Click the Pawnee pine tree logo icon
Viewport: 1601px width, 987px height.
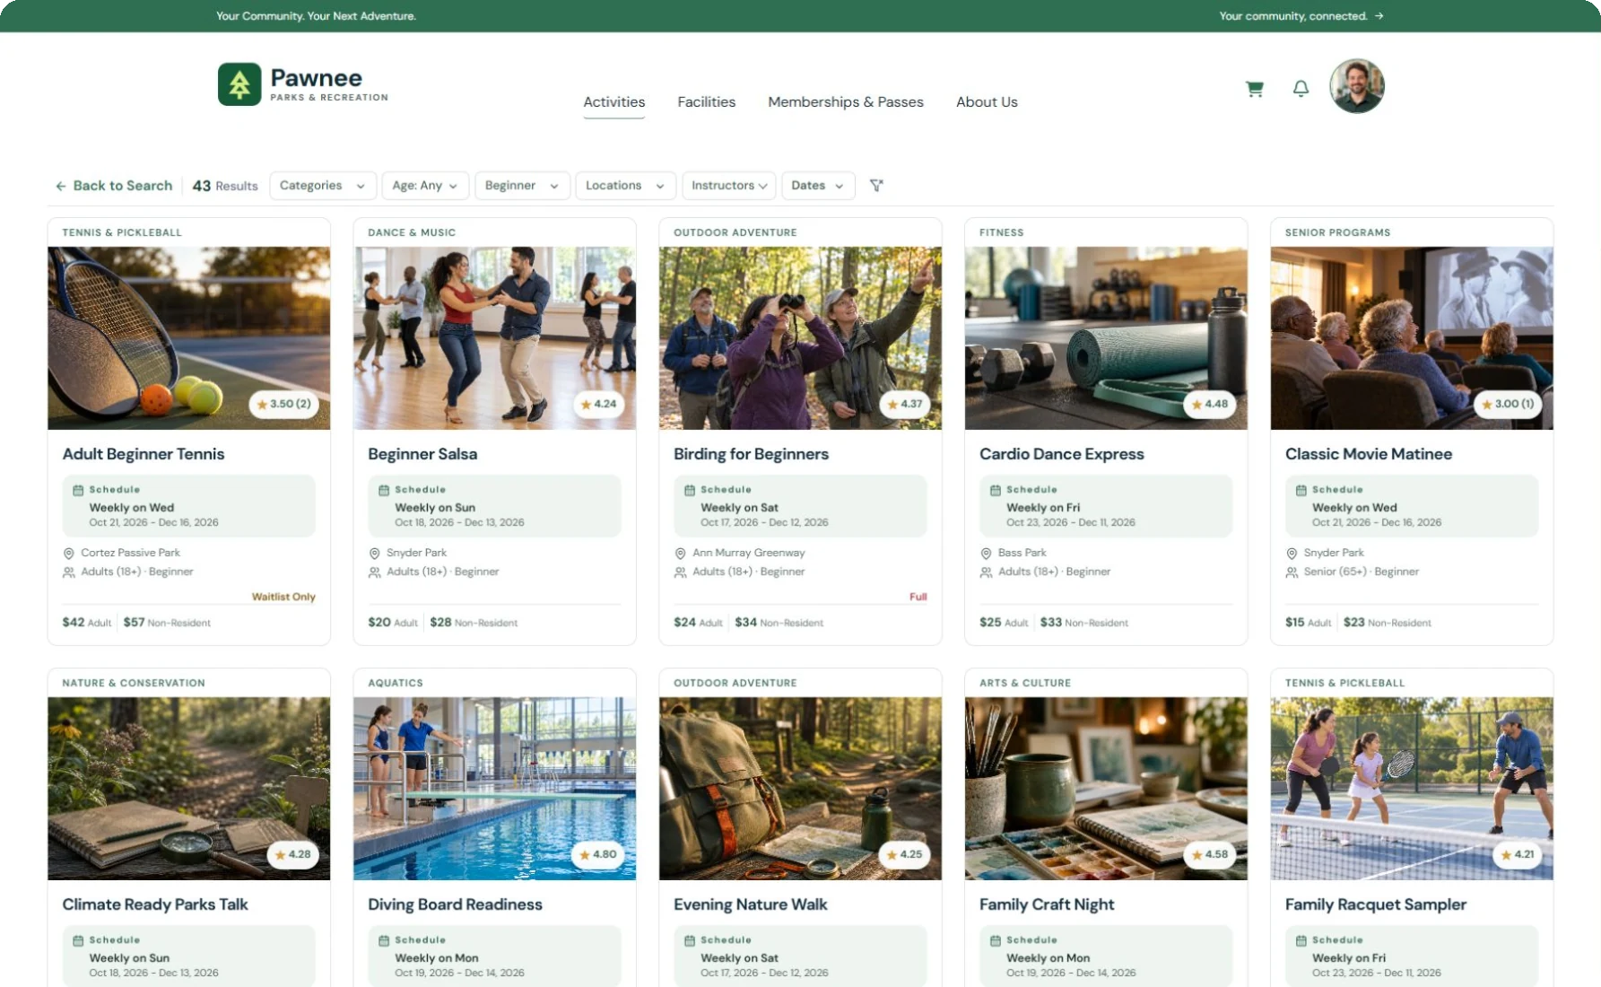(x=239, y=84)
